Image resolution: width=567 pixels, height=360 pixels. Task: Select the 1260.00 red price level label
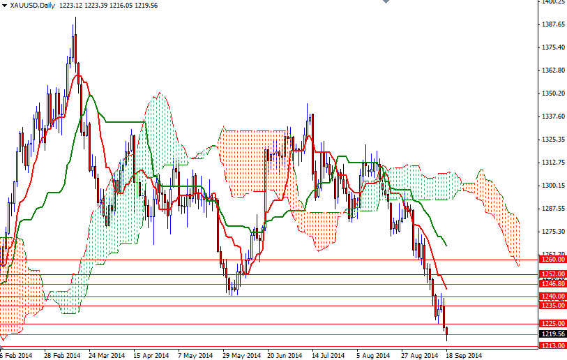click(x=552, y=259)
